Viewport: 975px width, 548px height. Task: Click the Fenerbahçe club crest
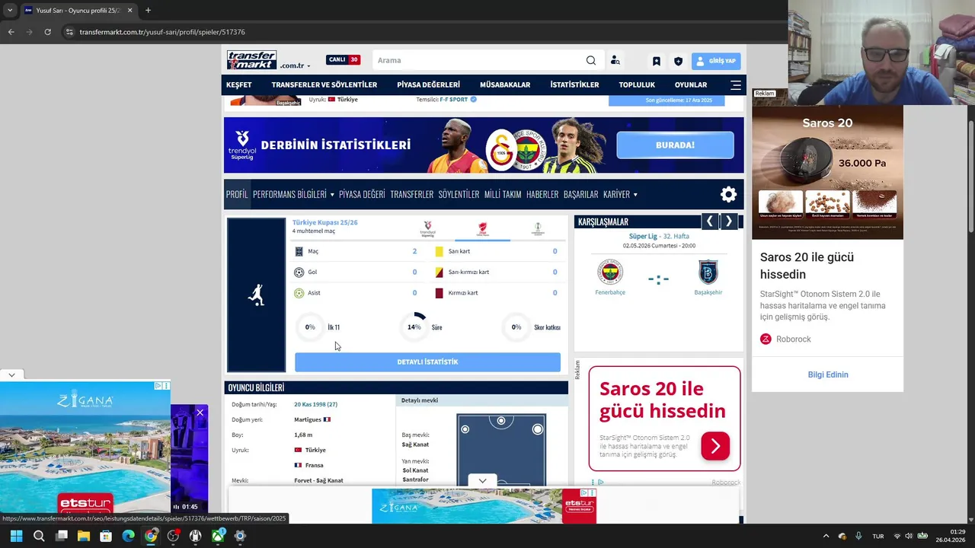tap(610, 272)
